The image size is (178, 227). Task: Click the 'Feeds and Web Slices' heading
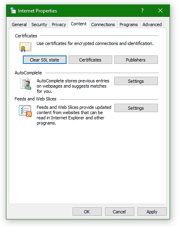click(x=35, y=99)
